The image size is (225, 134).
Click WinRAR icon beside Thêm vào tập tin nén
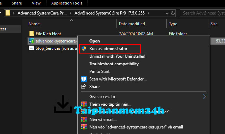tap(84, 104)
